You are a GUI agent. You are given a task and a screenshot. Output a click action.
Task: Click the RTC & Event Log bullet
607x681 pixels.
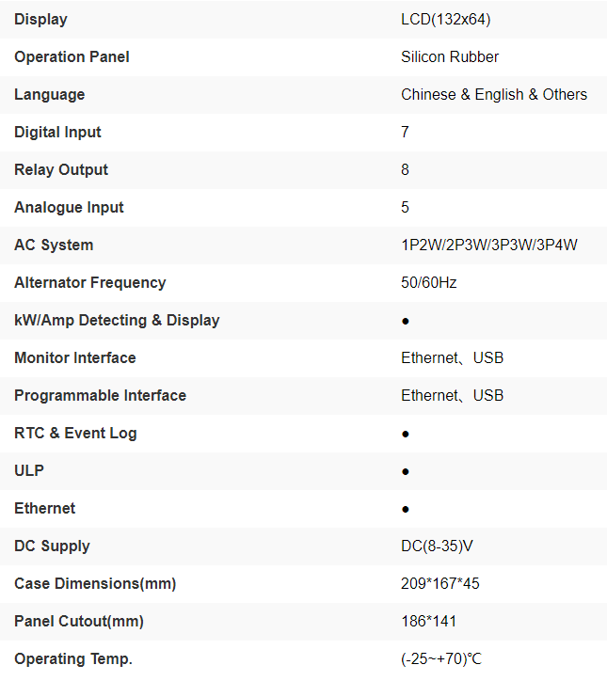[x=406, y=434]
